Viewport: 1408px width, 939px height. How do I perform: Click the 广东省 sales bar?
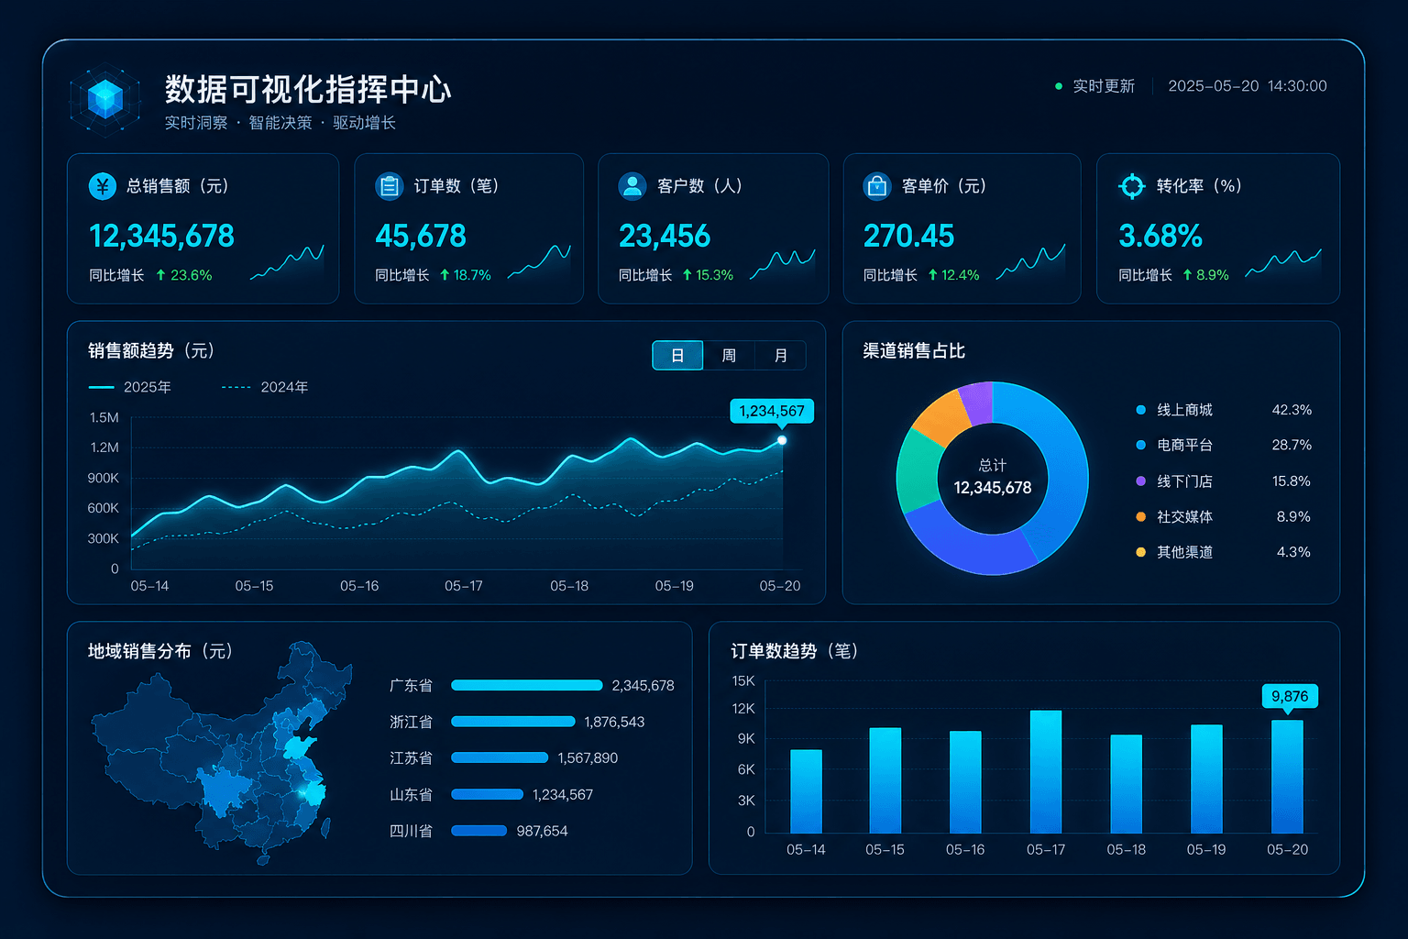pyautogui.click(x=527, y=685)
